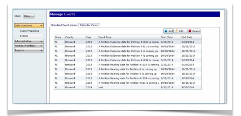Switch to the Standard Event Viewer tab

point(64,25)
